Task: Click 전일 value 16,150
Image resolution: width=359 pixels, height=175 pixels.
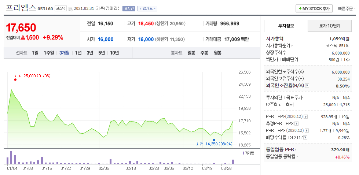Action: (x=105, y=23)
